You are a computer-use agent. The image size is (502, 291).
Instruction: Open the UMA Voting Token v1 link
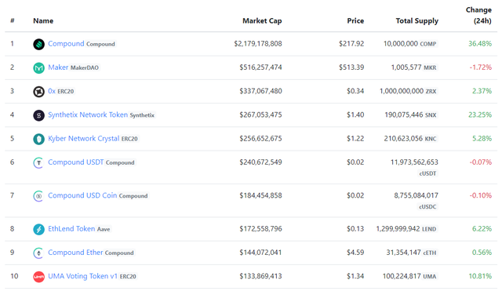tap(82, 276)
